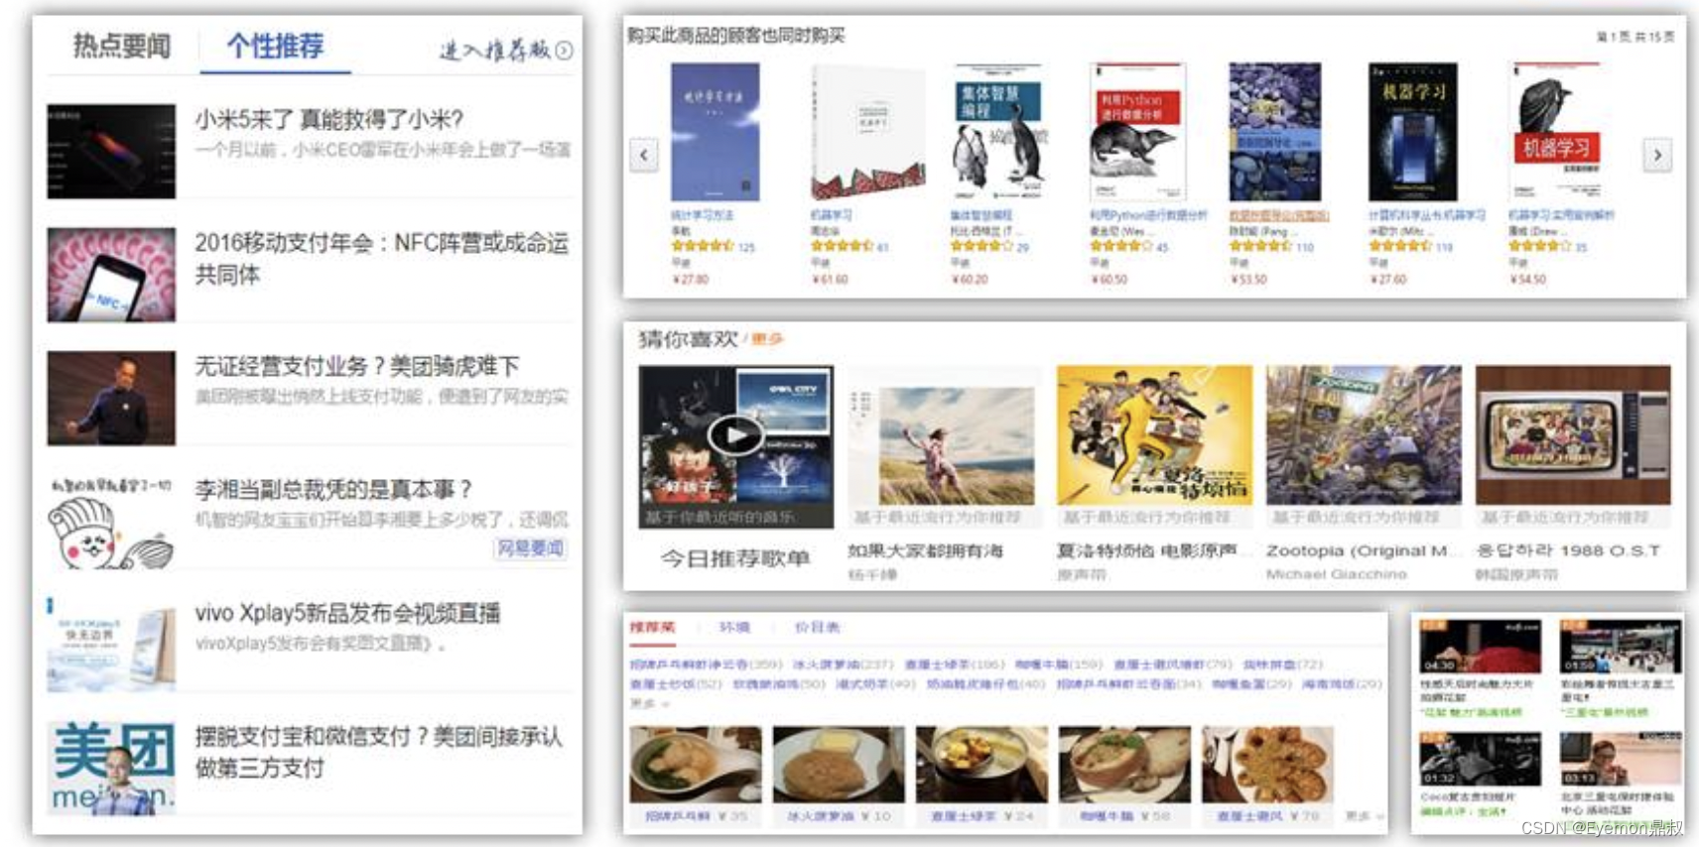This screenshot has height=847, width=1699.
Task: Click the NFC phone news thumbnail
Action: coord(111,275)
